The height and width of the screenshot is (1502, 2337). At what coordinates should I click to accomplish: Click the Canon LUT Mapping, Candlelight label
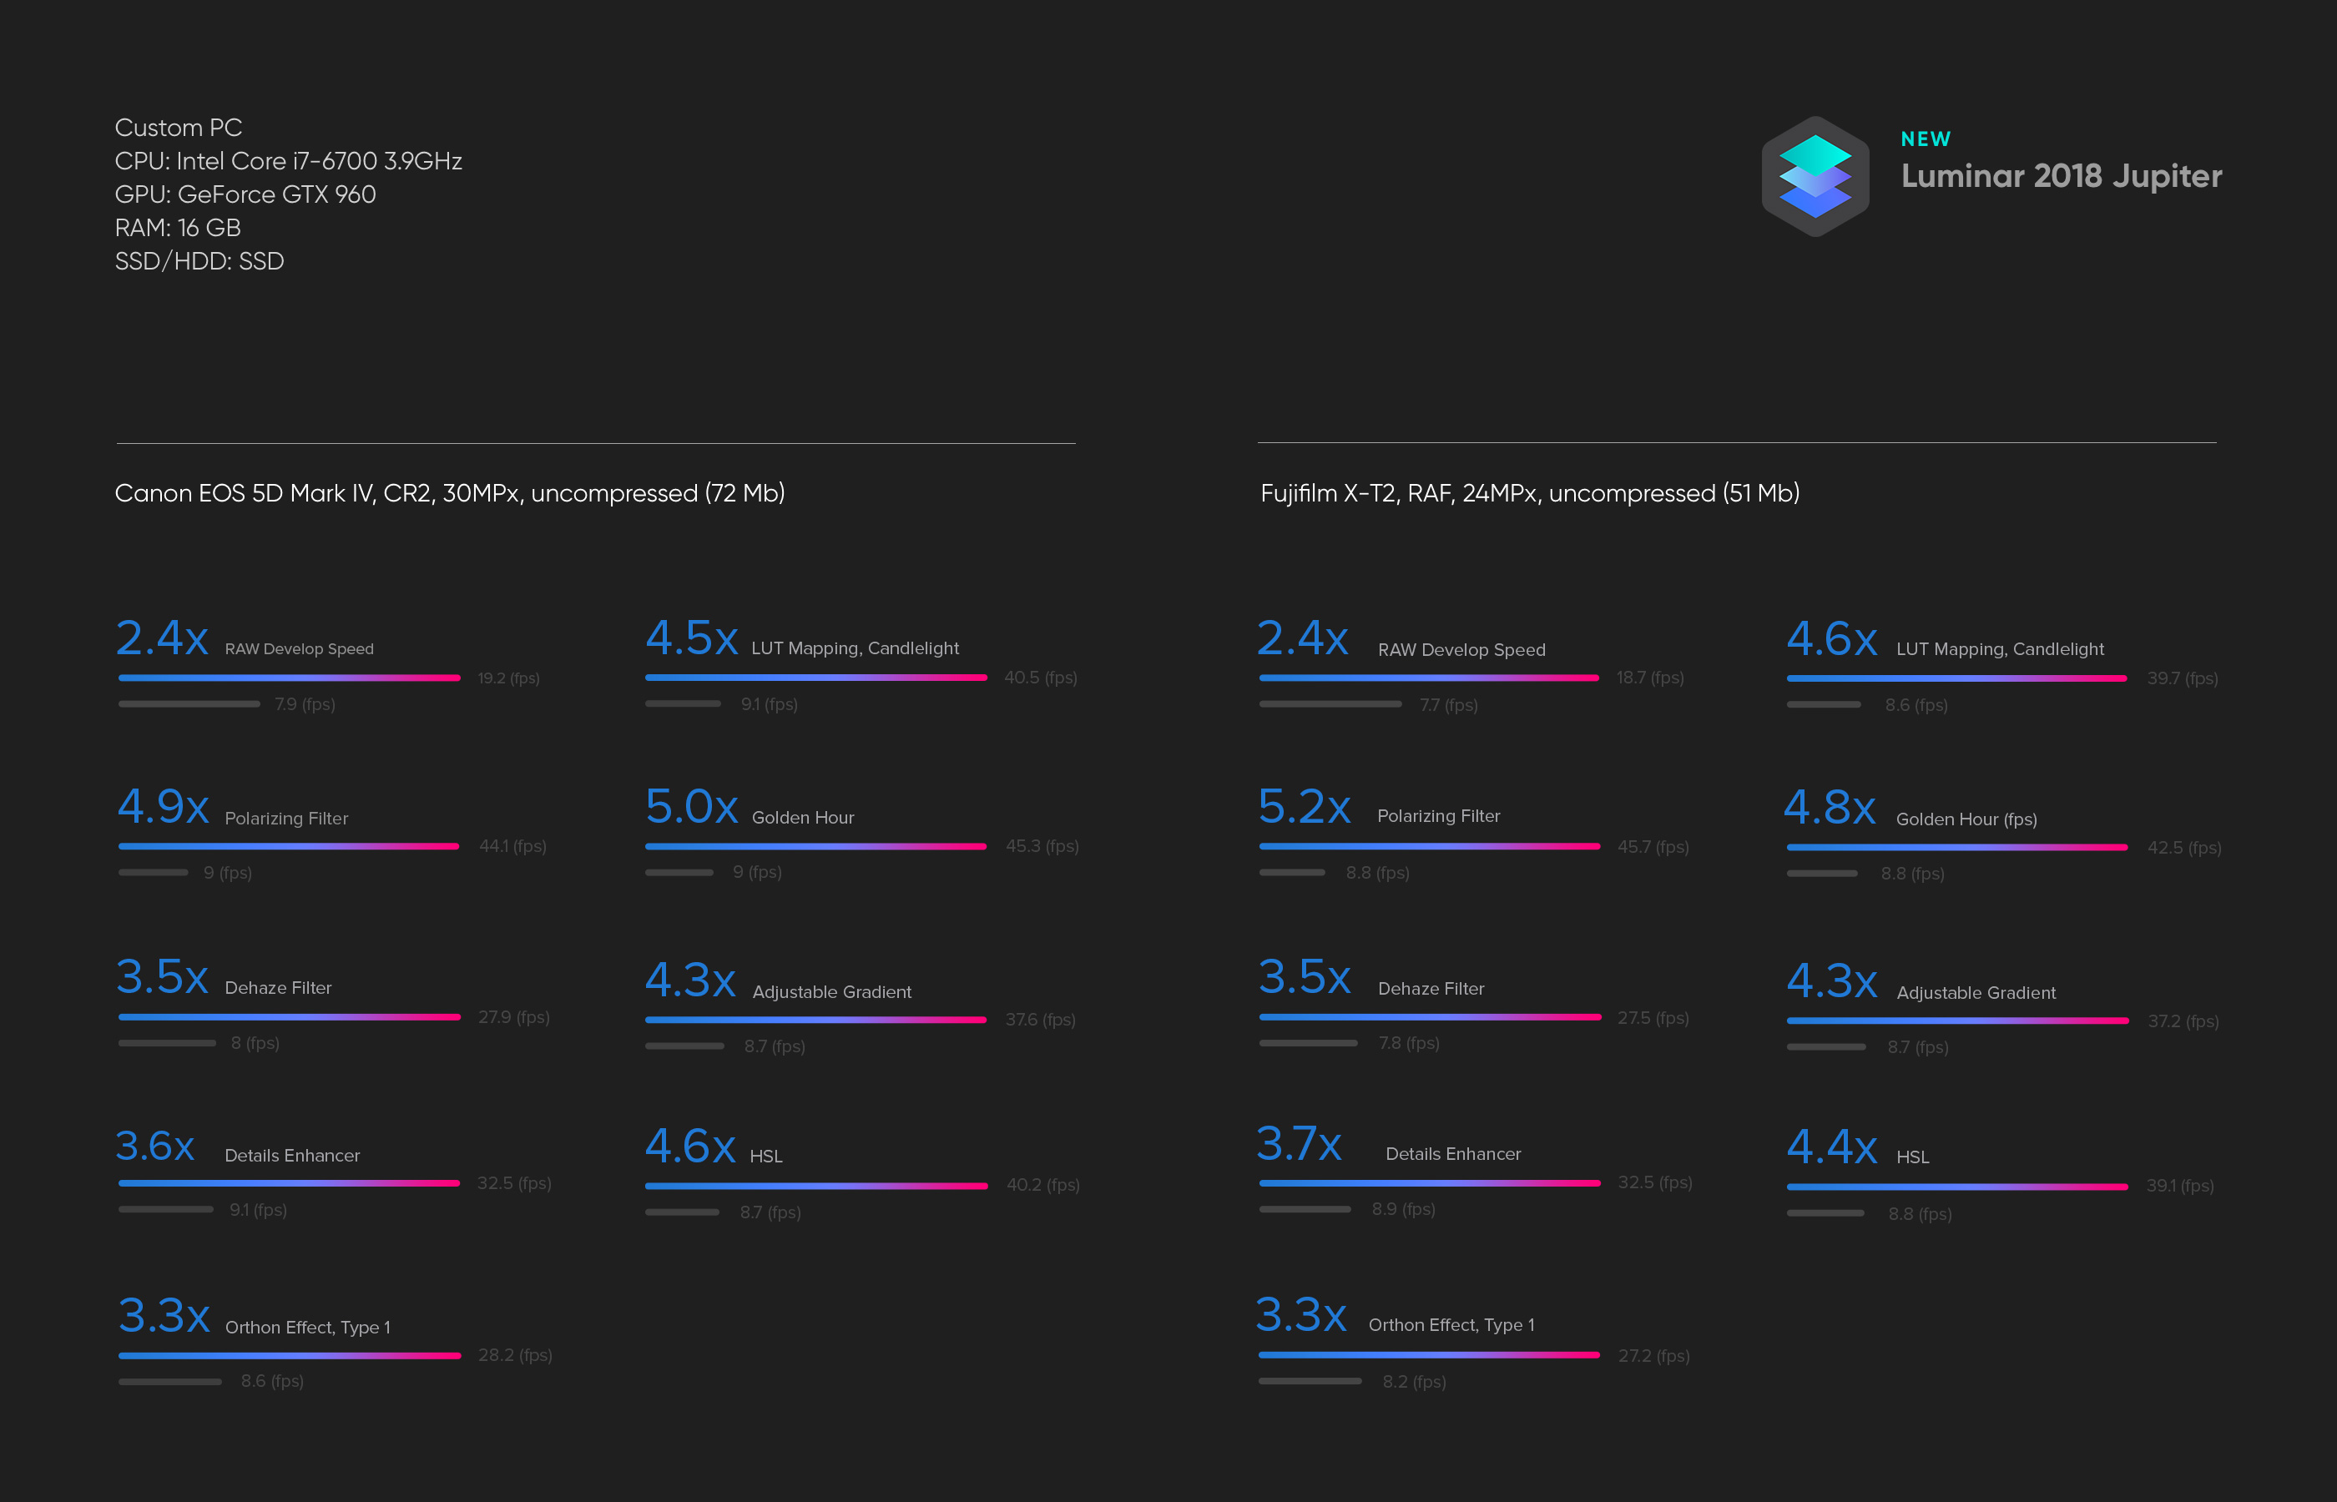point(856,648)
